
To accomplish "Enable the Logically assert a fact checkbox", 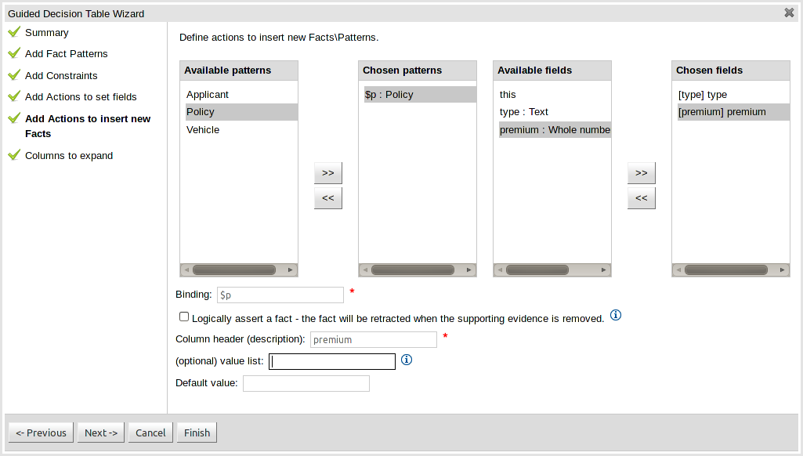I will point(184,317).
